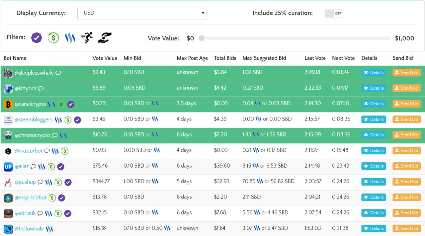Click comment bubble icon next to @kittybot
425x236 pixels.
[x=41, y=88]
